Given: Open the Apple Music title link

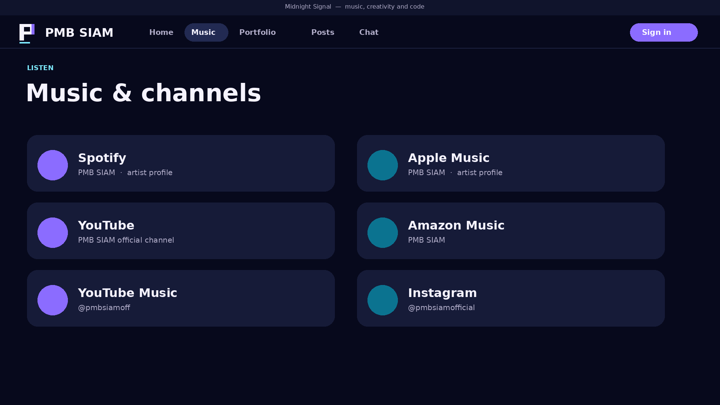Looking at the screenshot, I should 448,158.
